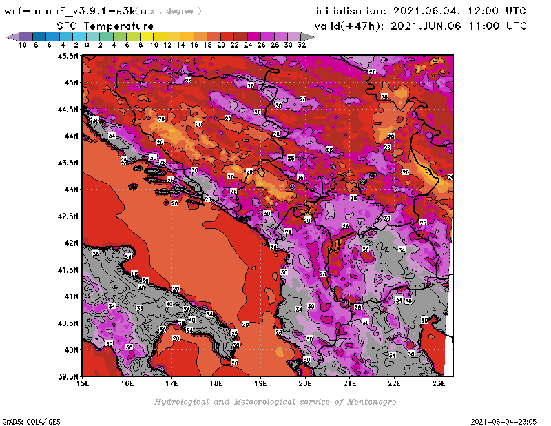The width and height of the screenshot is (551, 426).
Task: Click the 'SFC Temperature' heading
Action: click(x=105, y=26)
